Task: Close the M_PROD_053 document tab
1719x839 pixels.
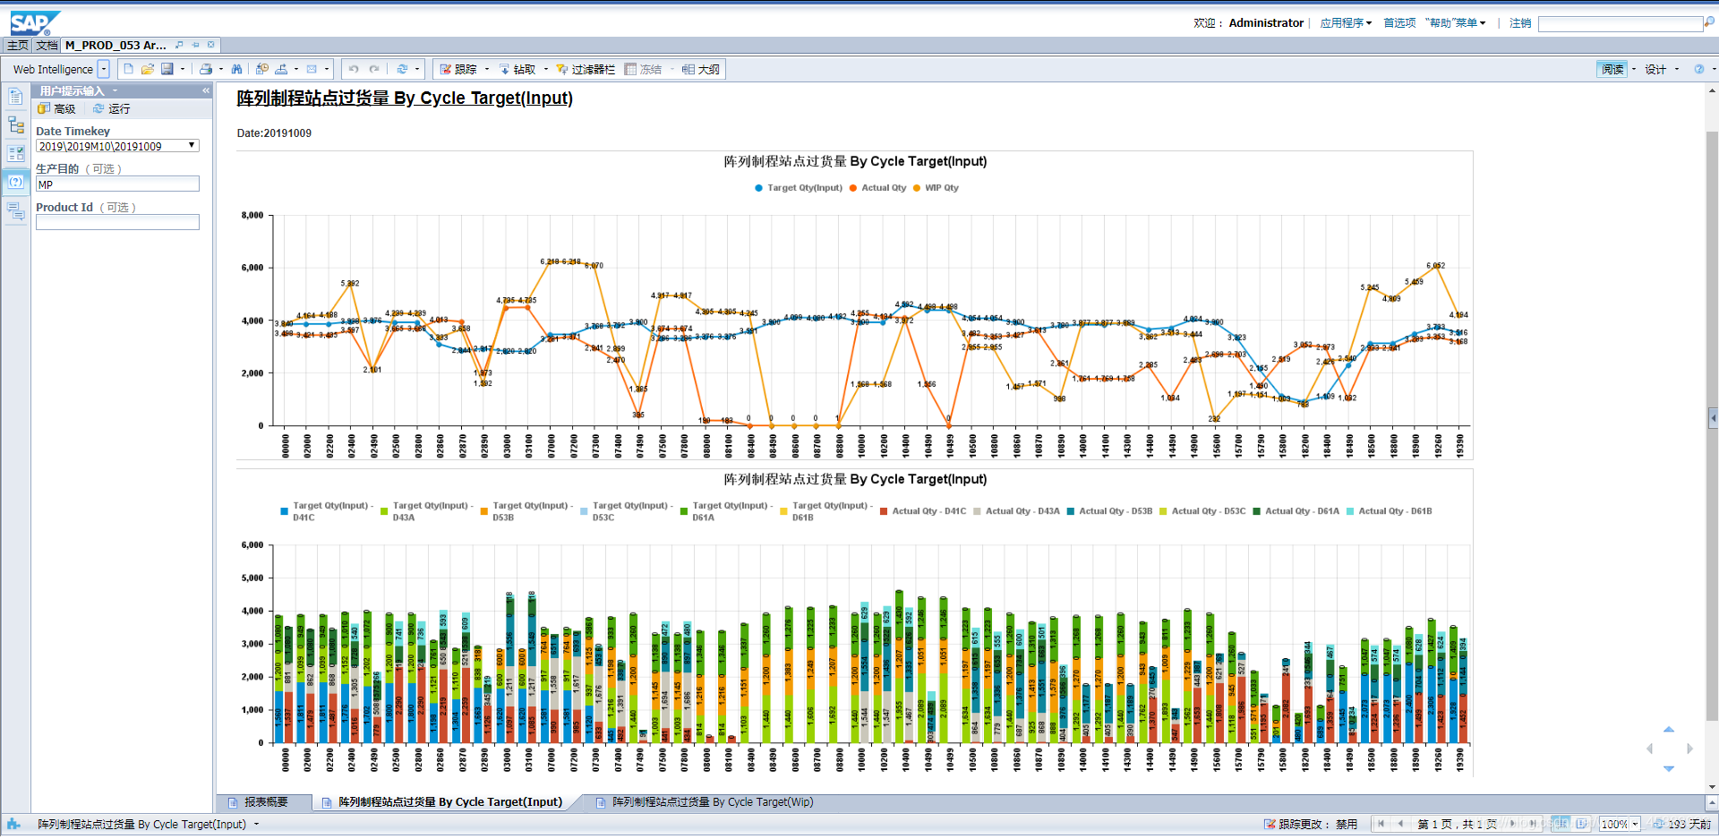Action: [x=211, y=45]
